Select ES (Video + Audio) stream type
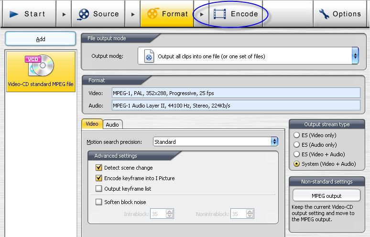 click(296, 154)
